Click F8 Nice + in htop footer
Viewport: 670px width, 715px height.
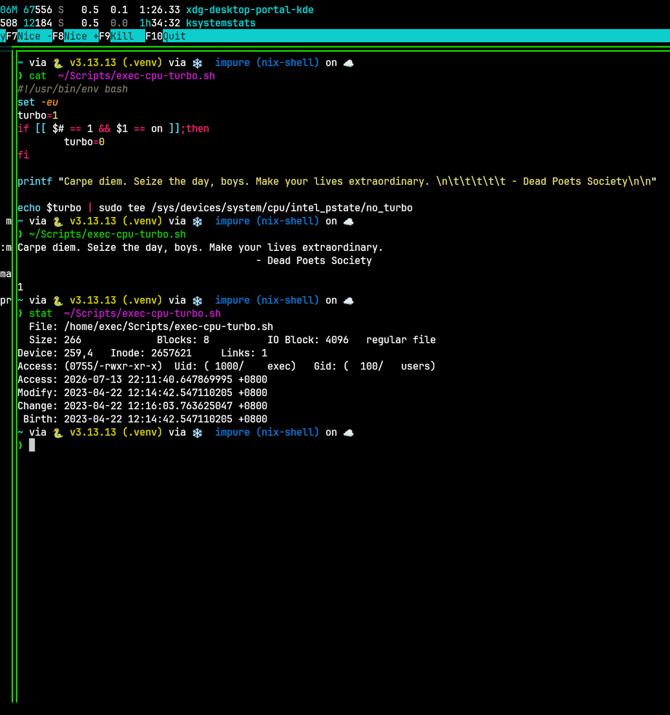click(x=75, y=36)
